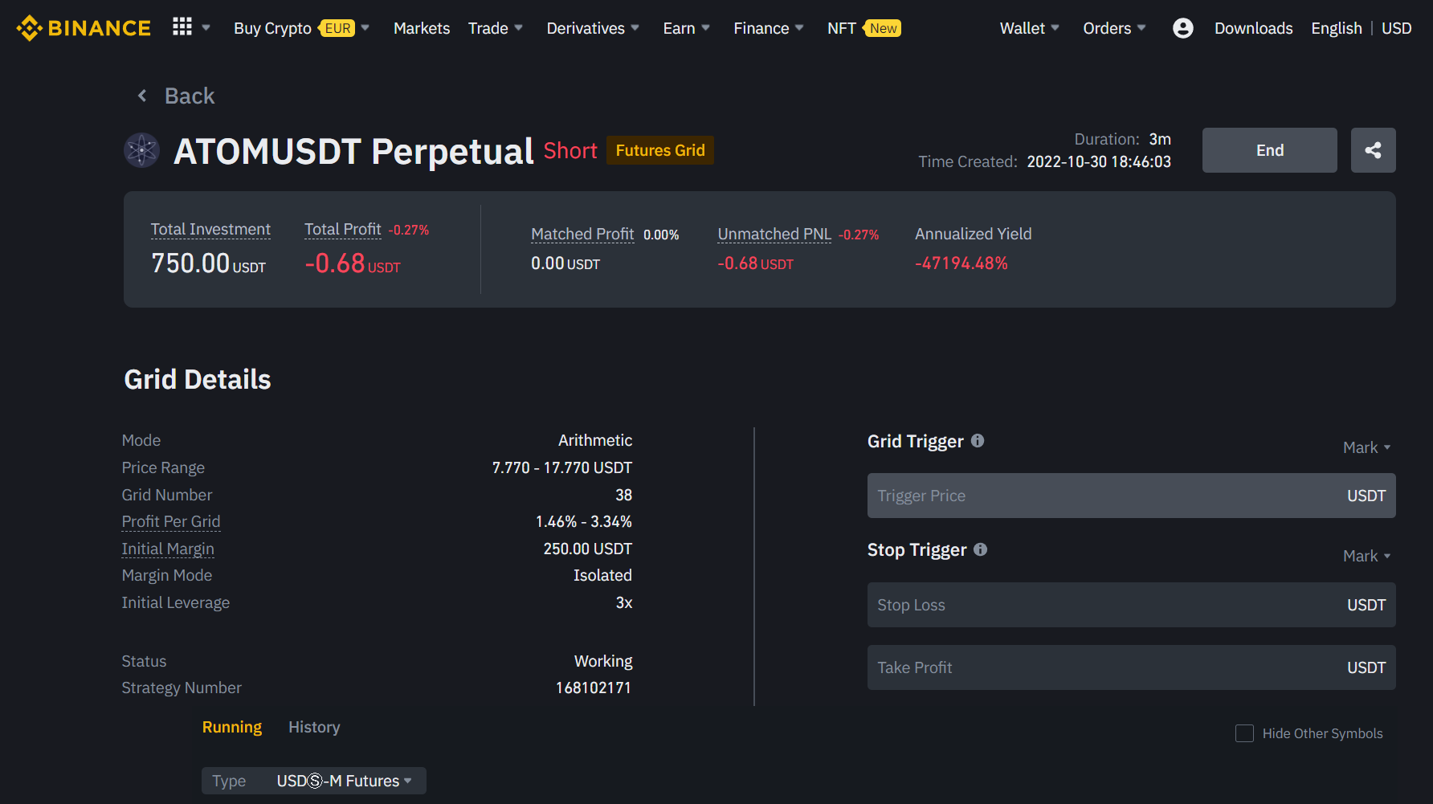Change language from English
This screenshot has width=1433, height=804.
click(1337, 28)
